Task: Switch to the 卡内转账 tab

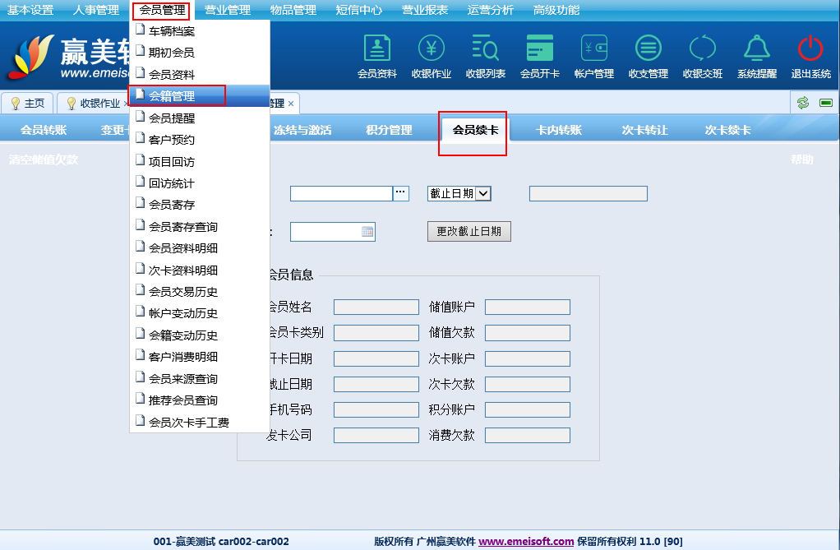Action: point(559,130)
